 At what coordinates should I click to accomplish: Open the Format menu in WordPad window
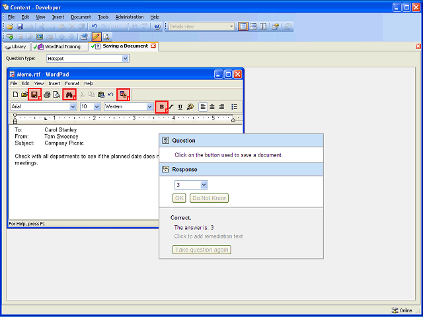72,84
